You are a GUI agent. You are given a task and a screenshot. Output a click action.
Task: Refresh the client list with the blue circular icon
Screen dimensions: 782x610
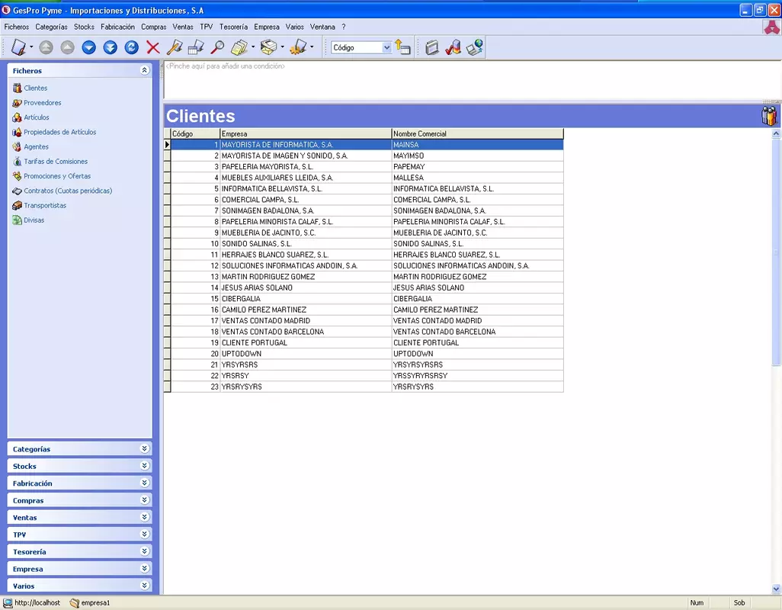[x=132, y=47]
